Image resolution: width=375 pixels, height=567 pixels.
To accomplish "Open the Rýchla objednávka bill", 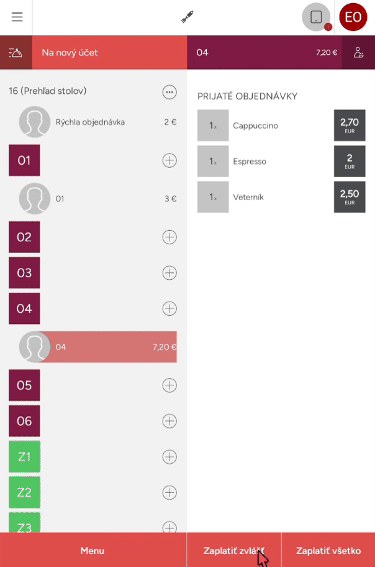I will click(97, 122).
